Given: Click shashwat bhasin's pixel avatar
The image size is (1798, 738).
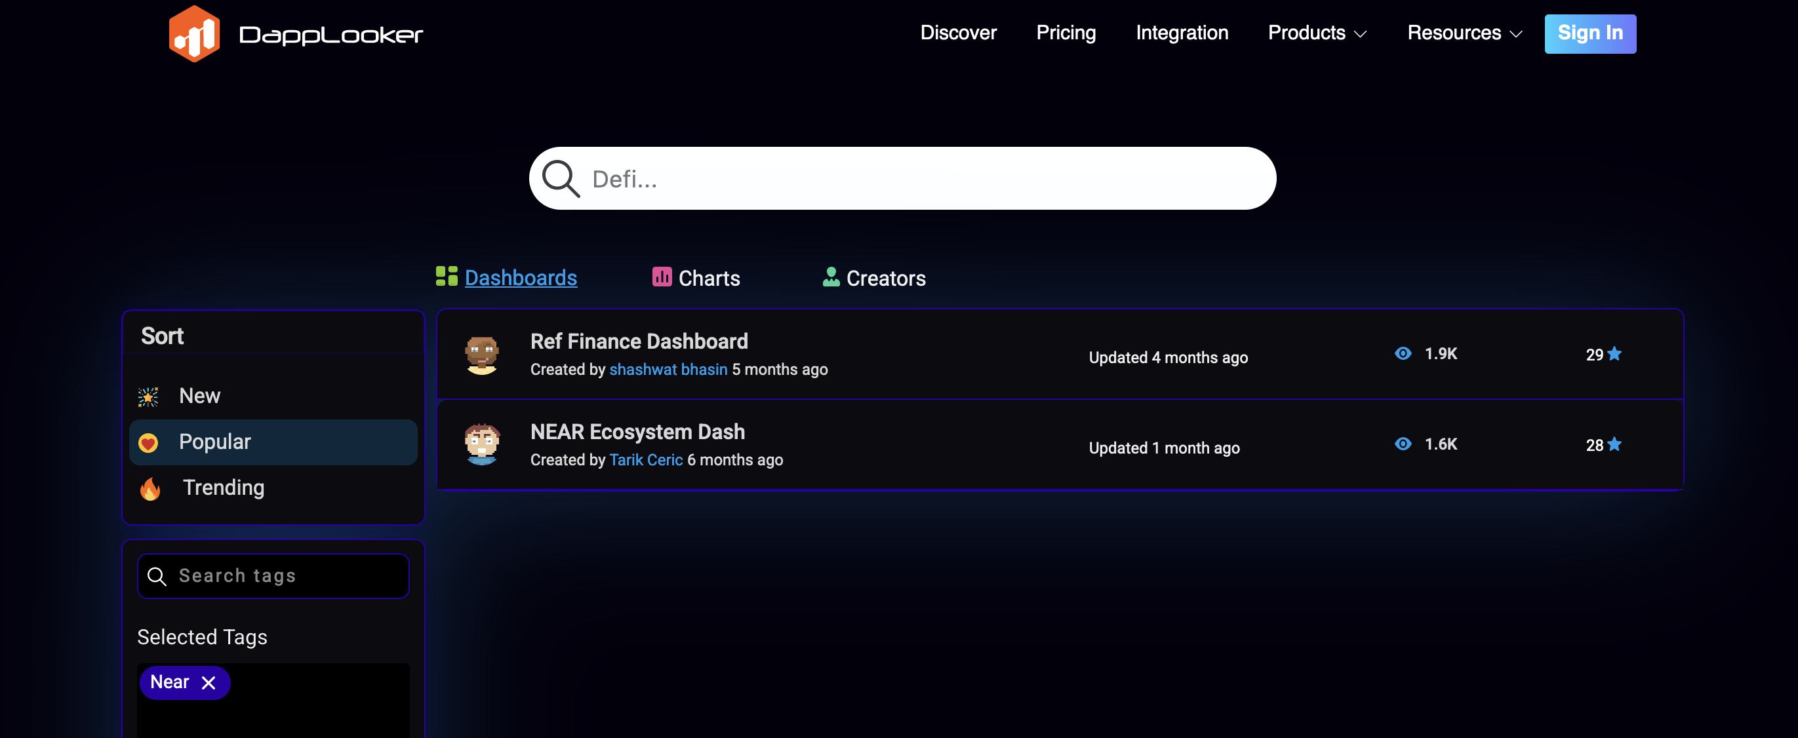Looking at the screenshot, I should [x=481, y=355].
